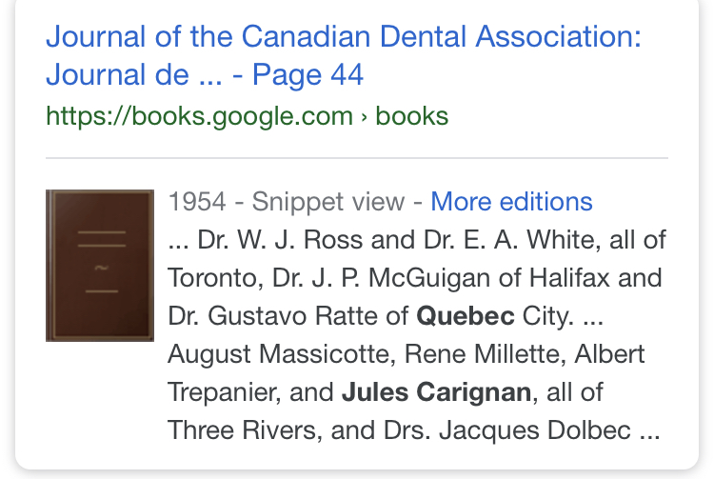Click the "Journal de ... - Page 44" title line
This screenshot has width=714, height=479.
205,74
